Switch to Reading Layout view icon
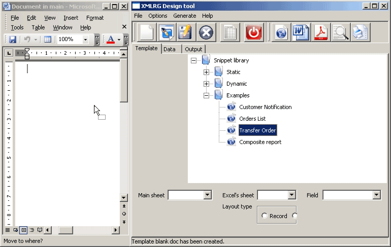The image size is (391, 247). [40, 230]
